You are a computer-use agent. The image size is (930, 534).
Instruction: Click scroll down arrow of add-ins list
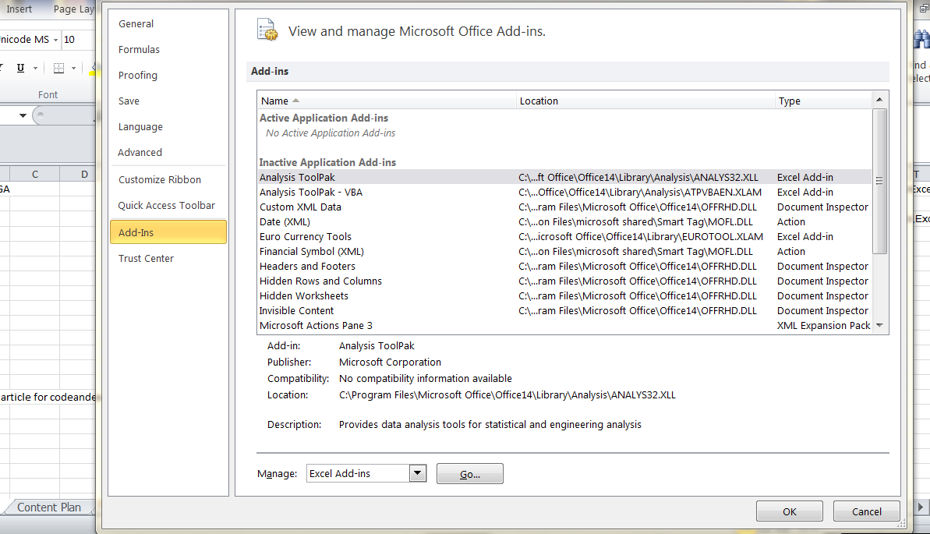coord(879,325)
